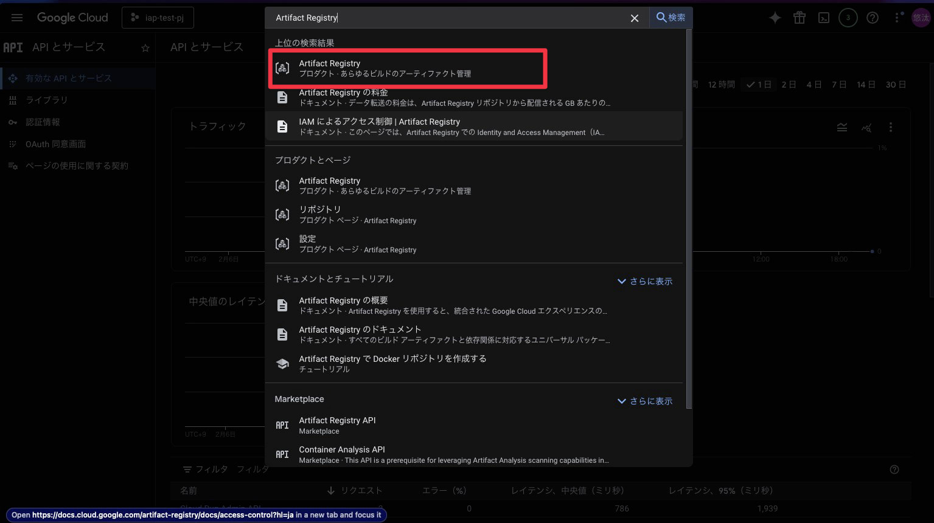
Task: Click the Google Cloud logo
Action: 72,18
